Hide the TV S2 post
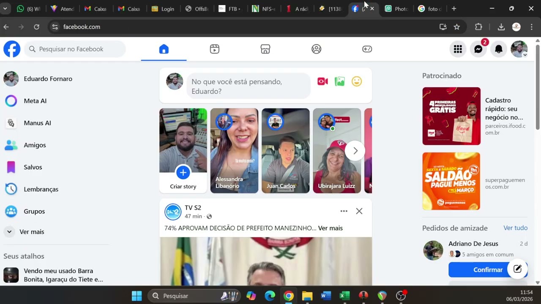Image resolution: width=541 pixels, height=304 pixels. [x=359, y=211]
